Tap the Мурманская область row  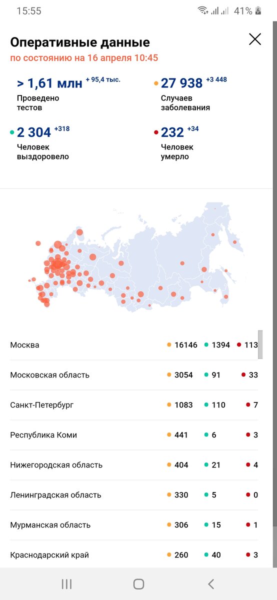pyautogui.click(x=134, y=525)
